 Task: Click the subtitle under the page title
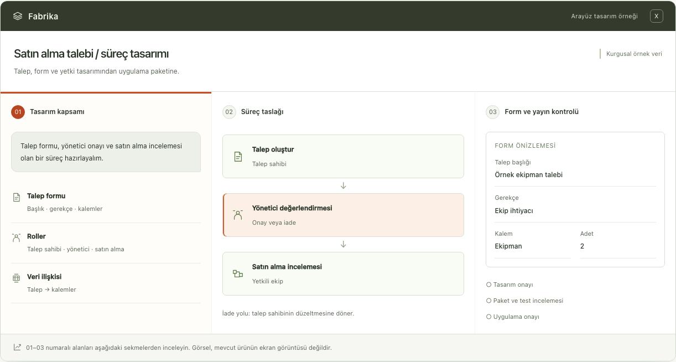[x=96, y=71]
